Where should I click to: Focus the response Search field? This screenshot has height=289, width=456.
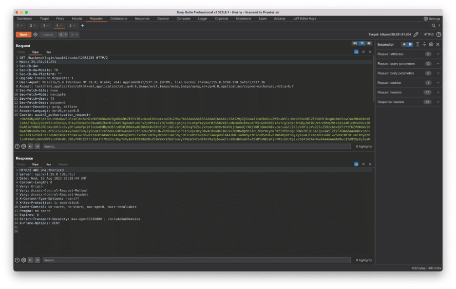click(x=197, y=260)
